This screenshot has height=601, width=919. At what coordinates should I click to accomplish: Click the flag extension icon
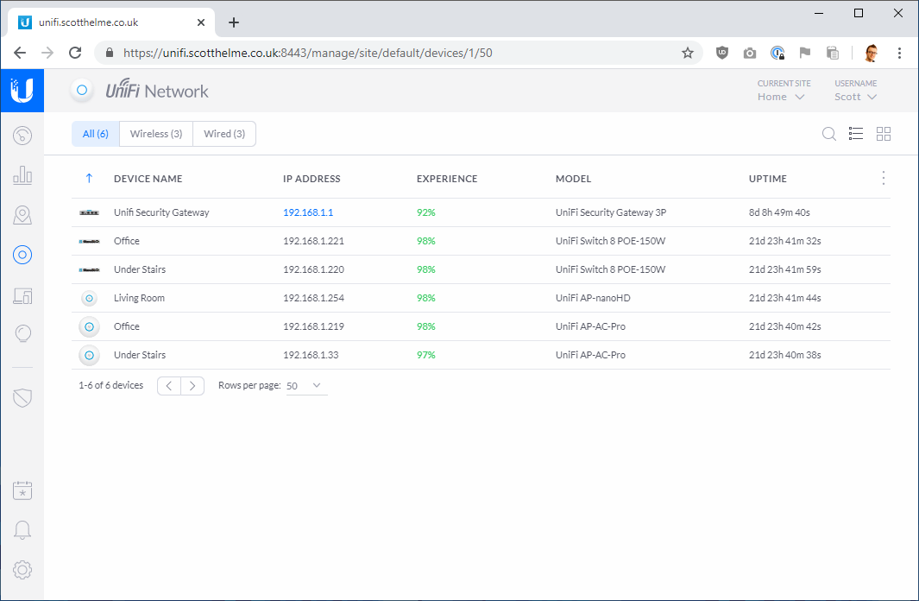pos(805,53)
